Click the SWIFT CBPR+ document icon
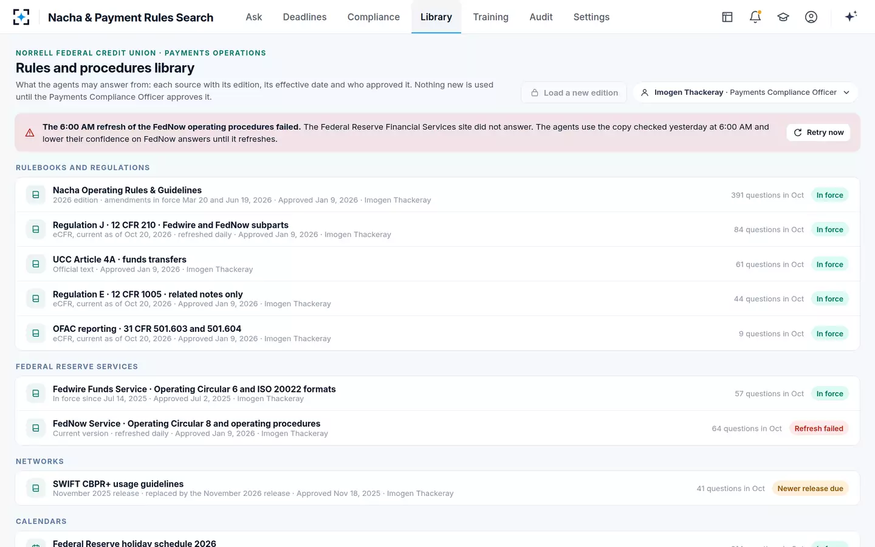This screenshot has width=875, height=547. (x=36, y=489)
